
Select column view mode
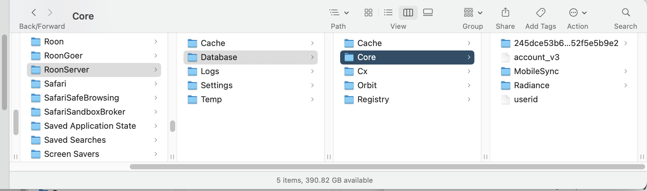click(408, 13)
